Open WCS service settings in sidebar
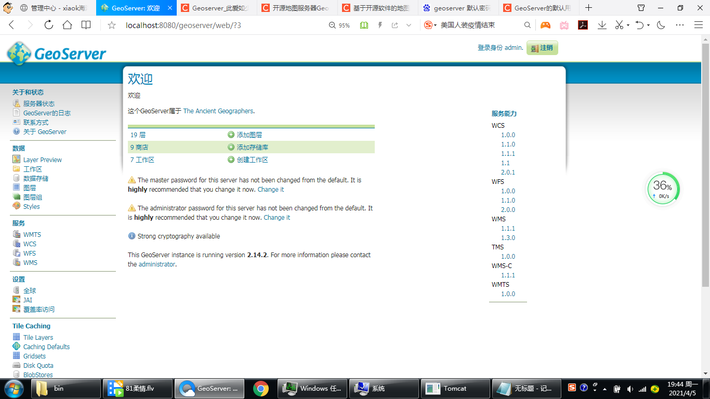The width and height of the screenshot is (710, 399). pos(30,244)
